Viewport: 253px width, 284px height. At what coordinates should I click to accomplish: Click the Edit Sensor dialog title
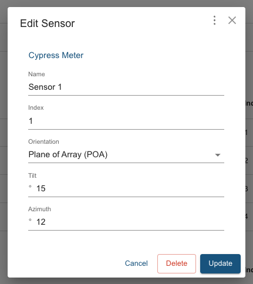tap(48, 23)
